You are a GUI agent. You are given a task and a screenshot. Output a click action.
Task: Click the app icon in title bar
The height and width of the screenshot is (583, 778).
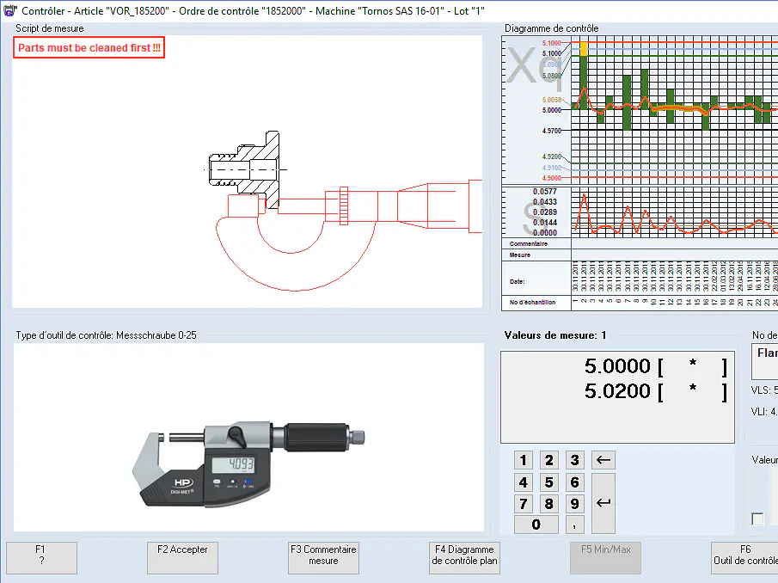[9, 11]
